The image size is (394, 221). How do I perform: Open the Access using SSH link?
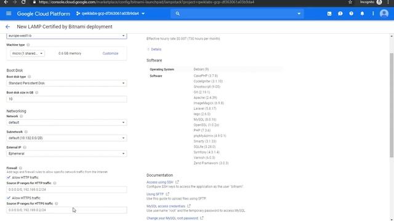coord(160,182)
